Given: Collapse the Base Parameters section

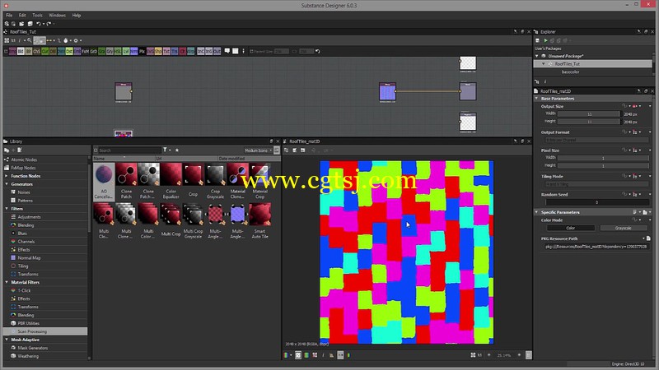Looking at the screenshot, I should (537, 99).
